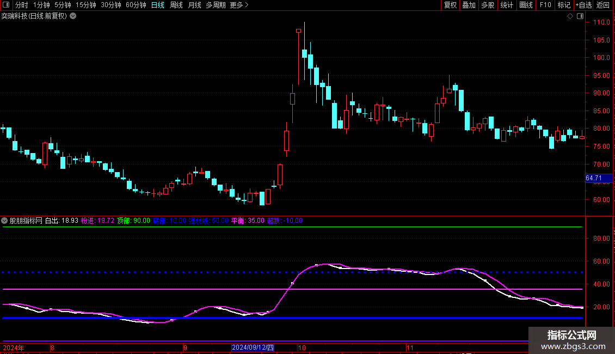Click the 2024/09/12/四 date marker
The width and height of the screenshot is (615, 354).
[253, 347]
